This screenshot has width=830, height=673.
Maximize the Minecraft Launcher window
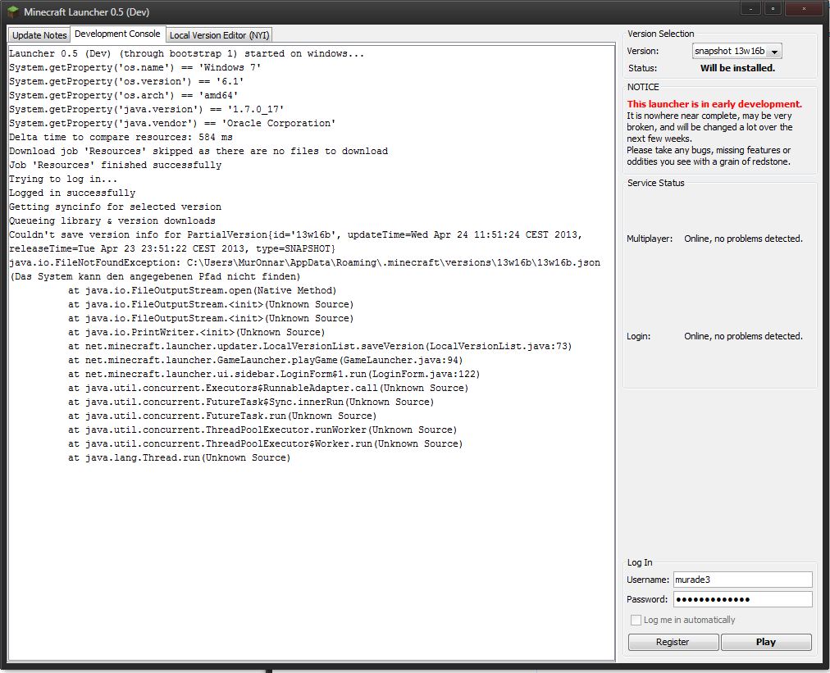(773, 8)
